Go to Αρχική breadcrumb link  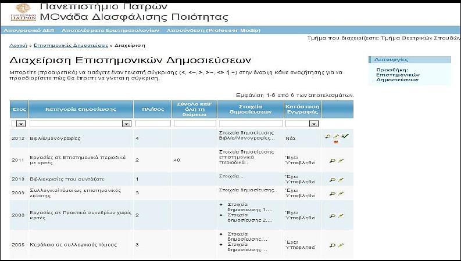click(18, 45)
